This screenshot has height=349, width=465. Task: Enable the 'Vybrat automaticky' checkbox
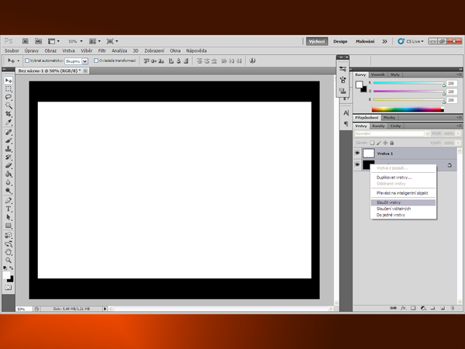point(27,60)
